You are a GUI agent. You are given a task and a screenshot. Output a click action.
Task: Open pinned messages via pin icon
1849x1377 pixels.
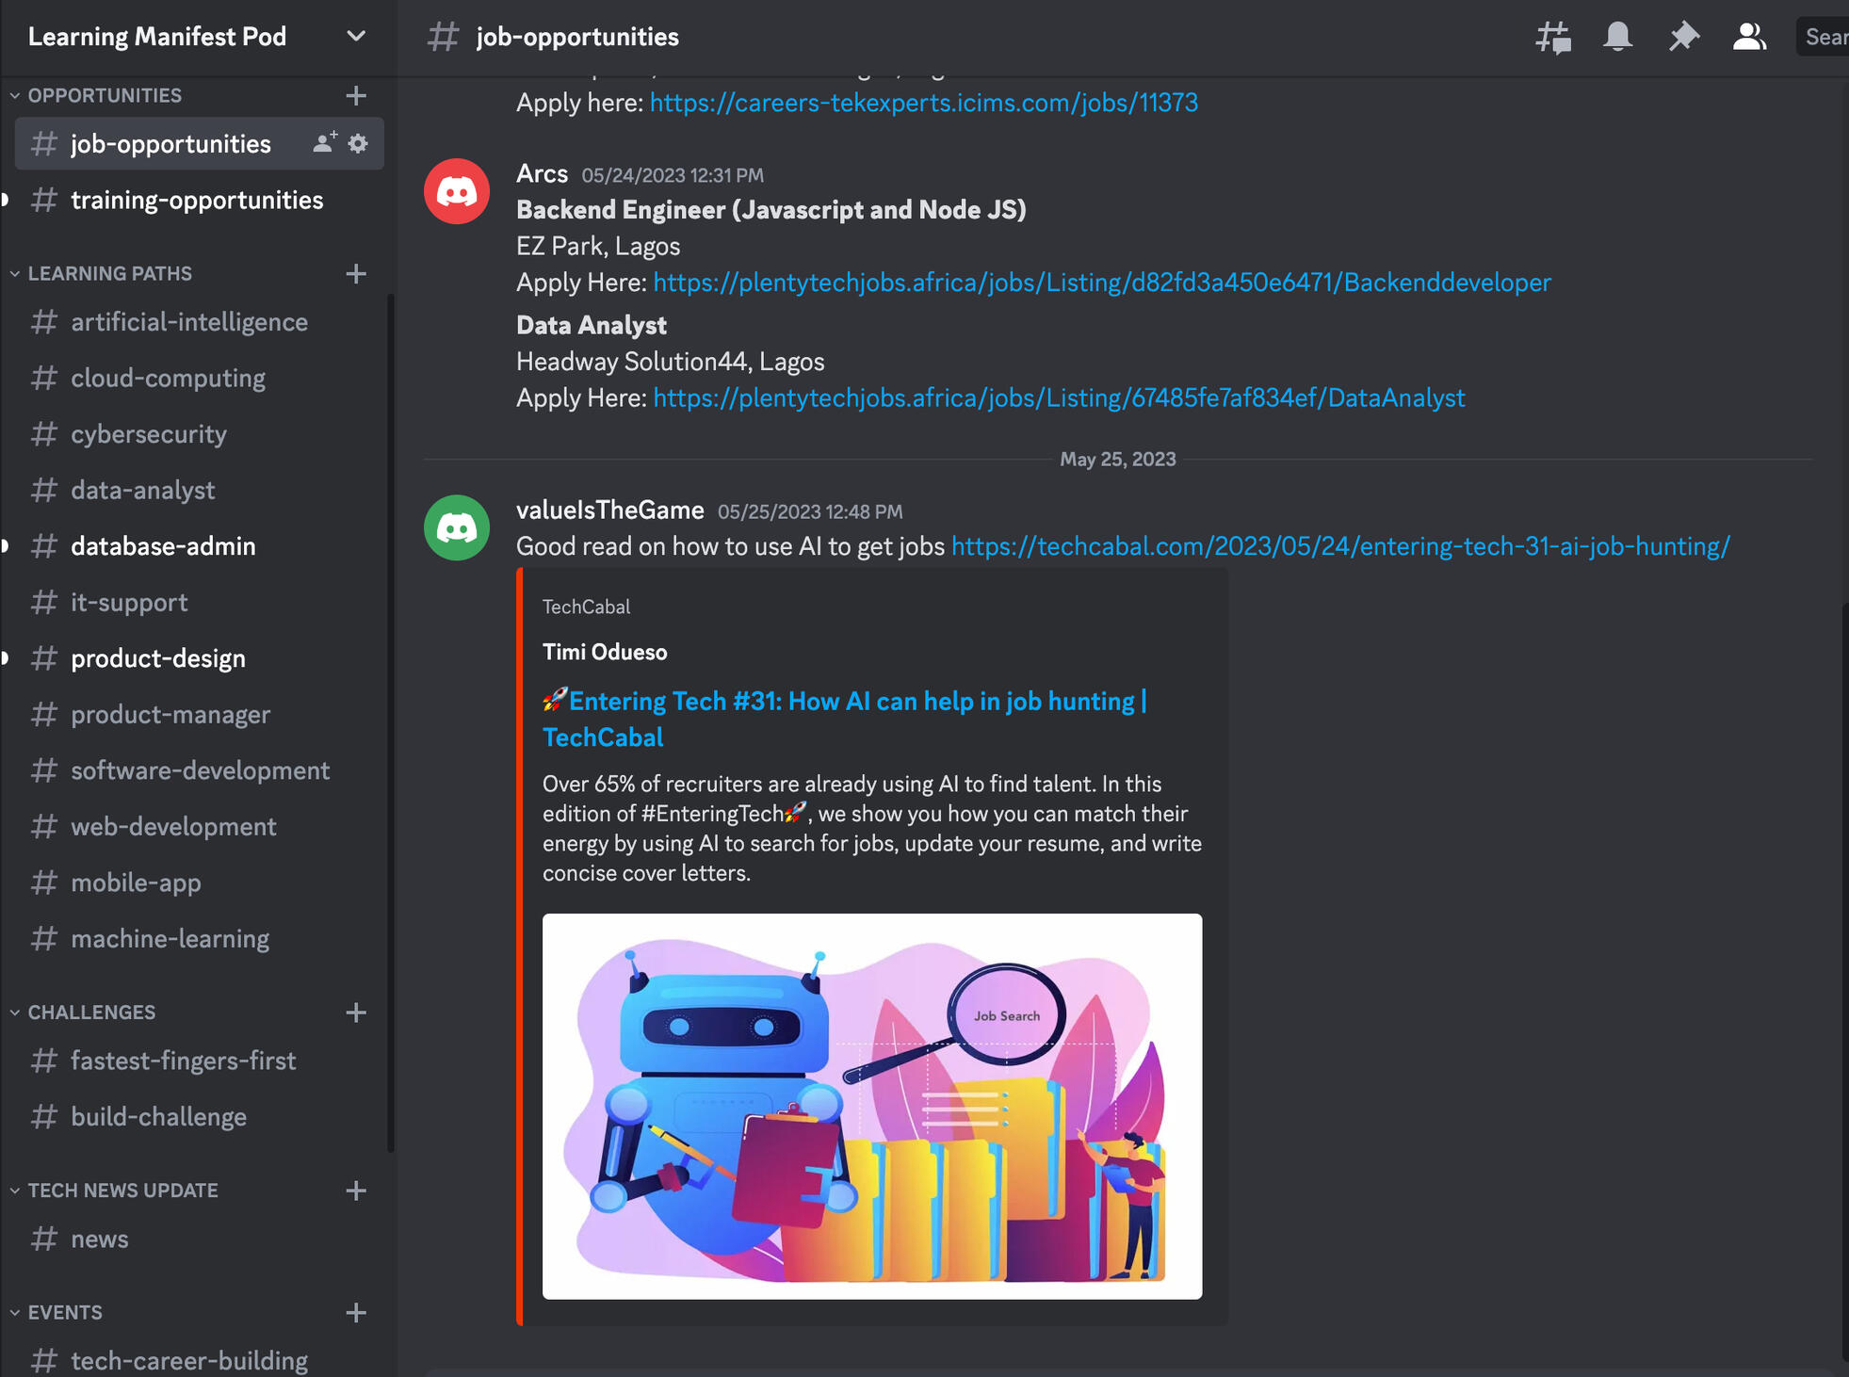coord(1682,37)
